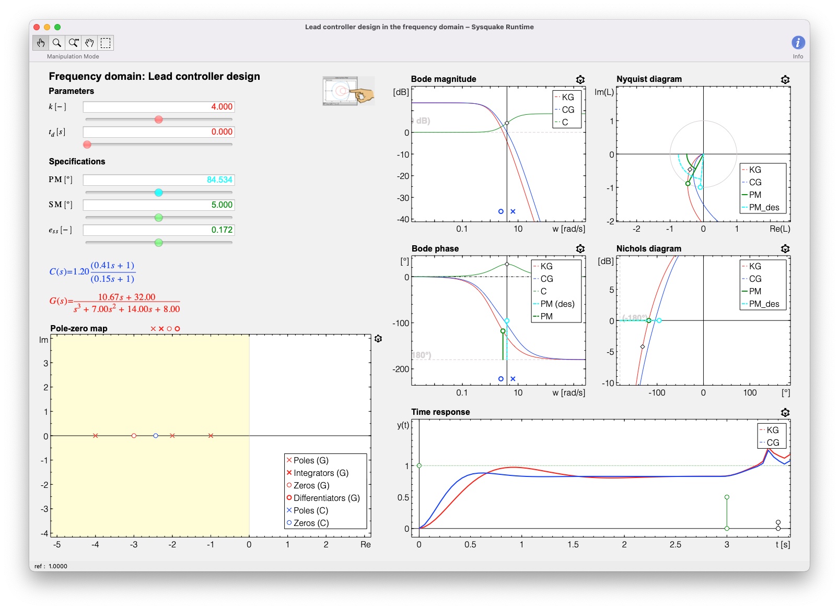Select the pan hand tool
The height and width of the screenshot is (610, 839).
pyautogui.click(x=89, y=43)
